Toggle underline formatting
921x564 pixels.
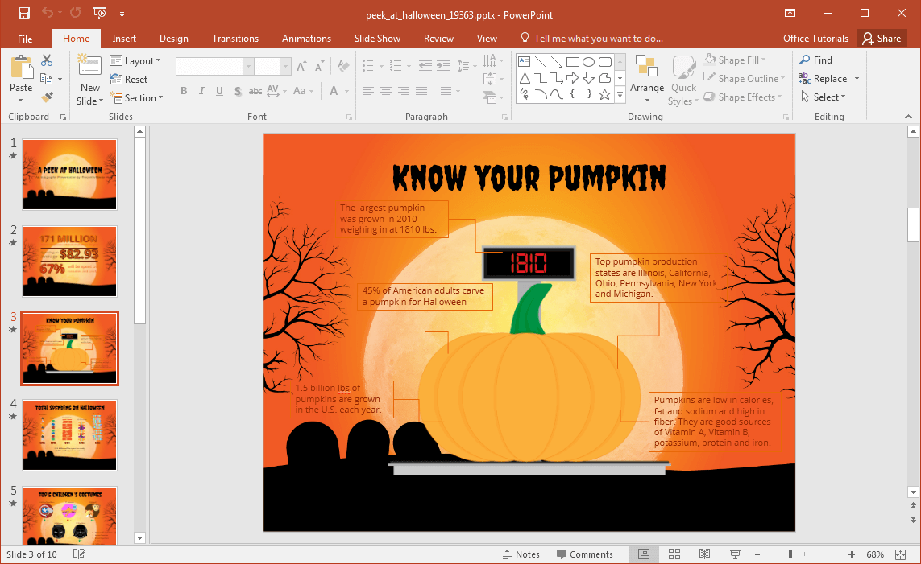218,91
